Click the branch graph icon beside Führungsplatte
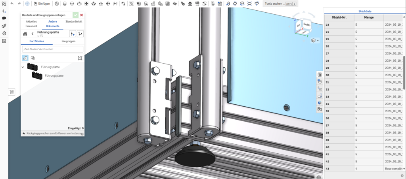This screenshot has width=406, height=179. pyautogui.click(x=80, y=34)
